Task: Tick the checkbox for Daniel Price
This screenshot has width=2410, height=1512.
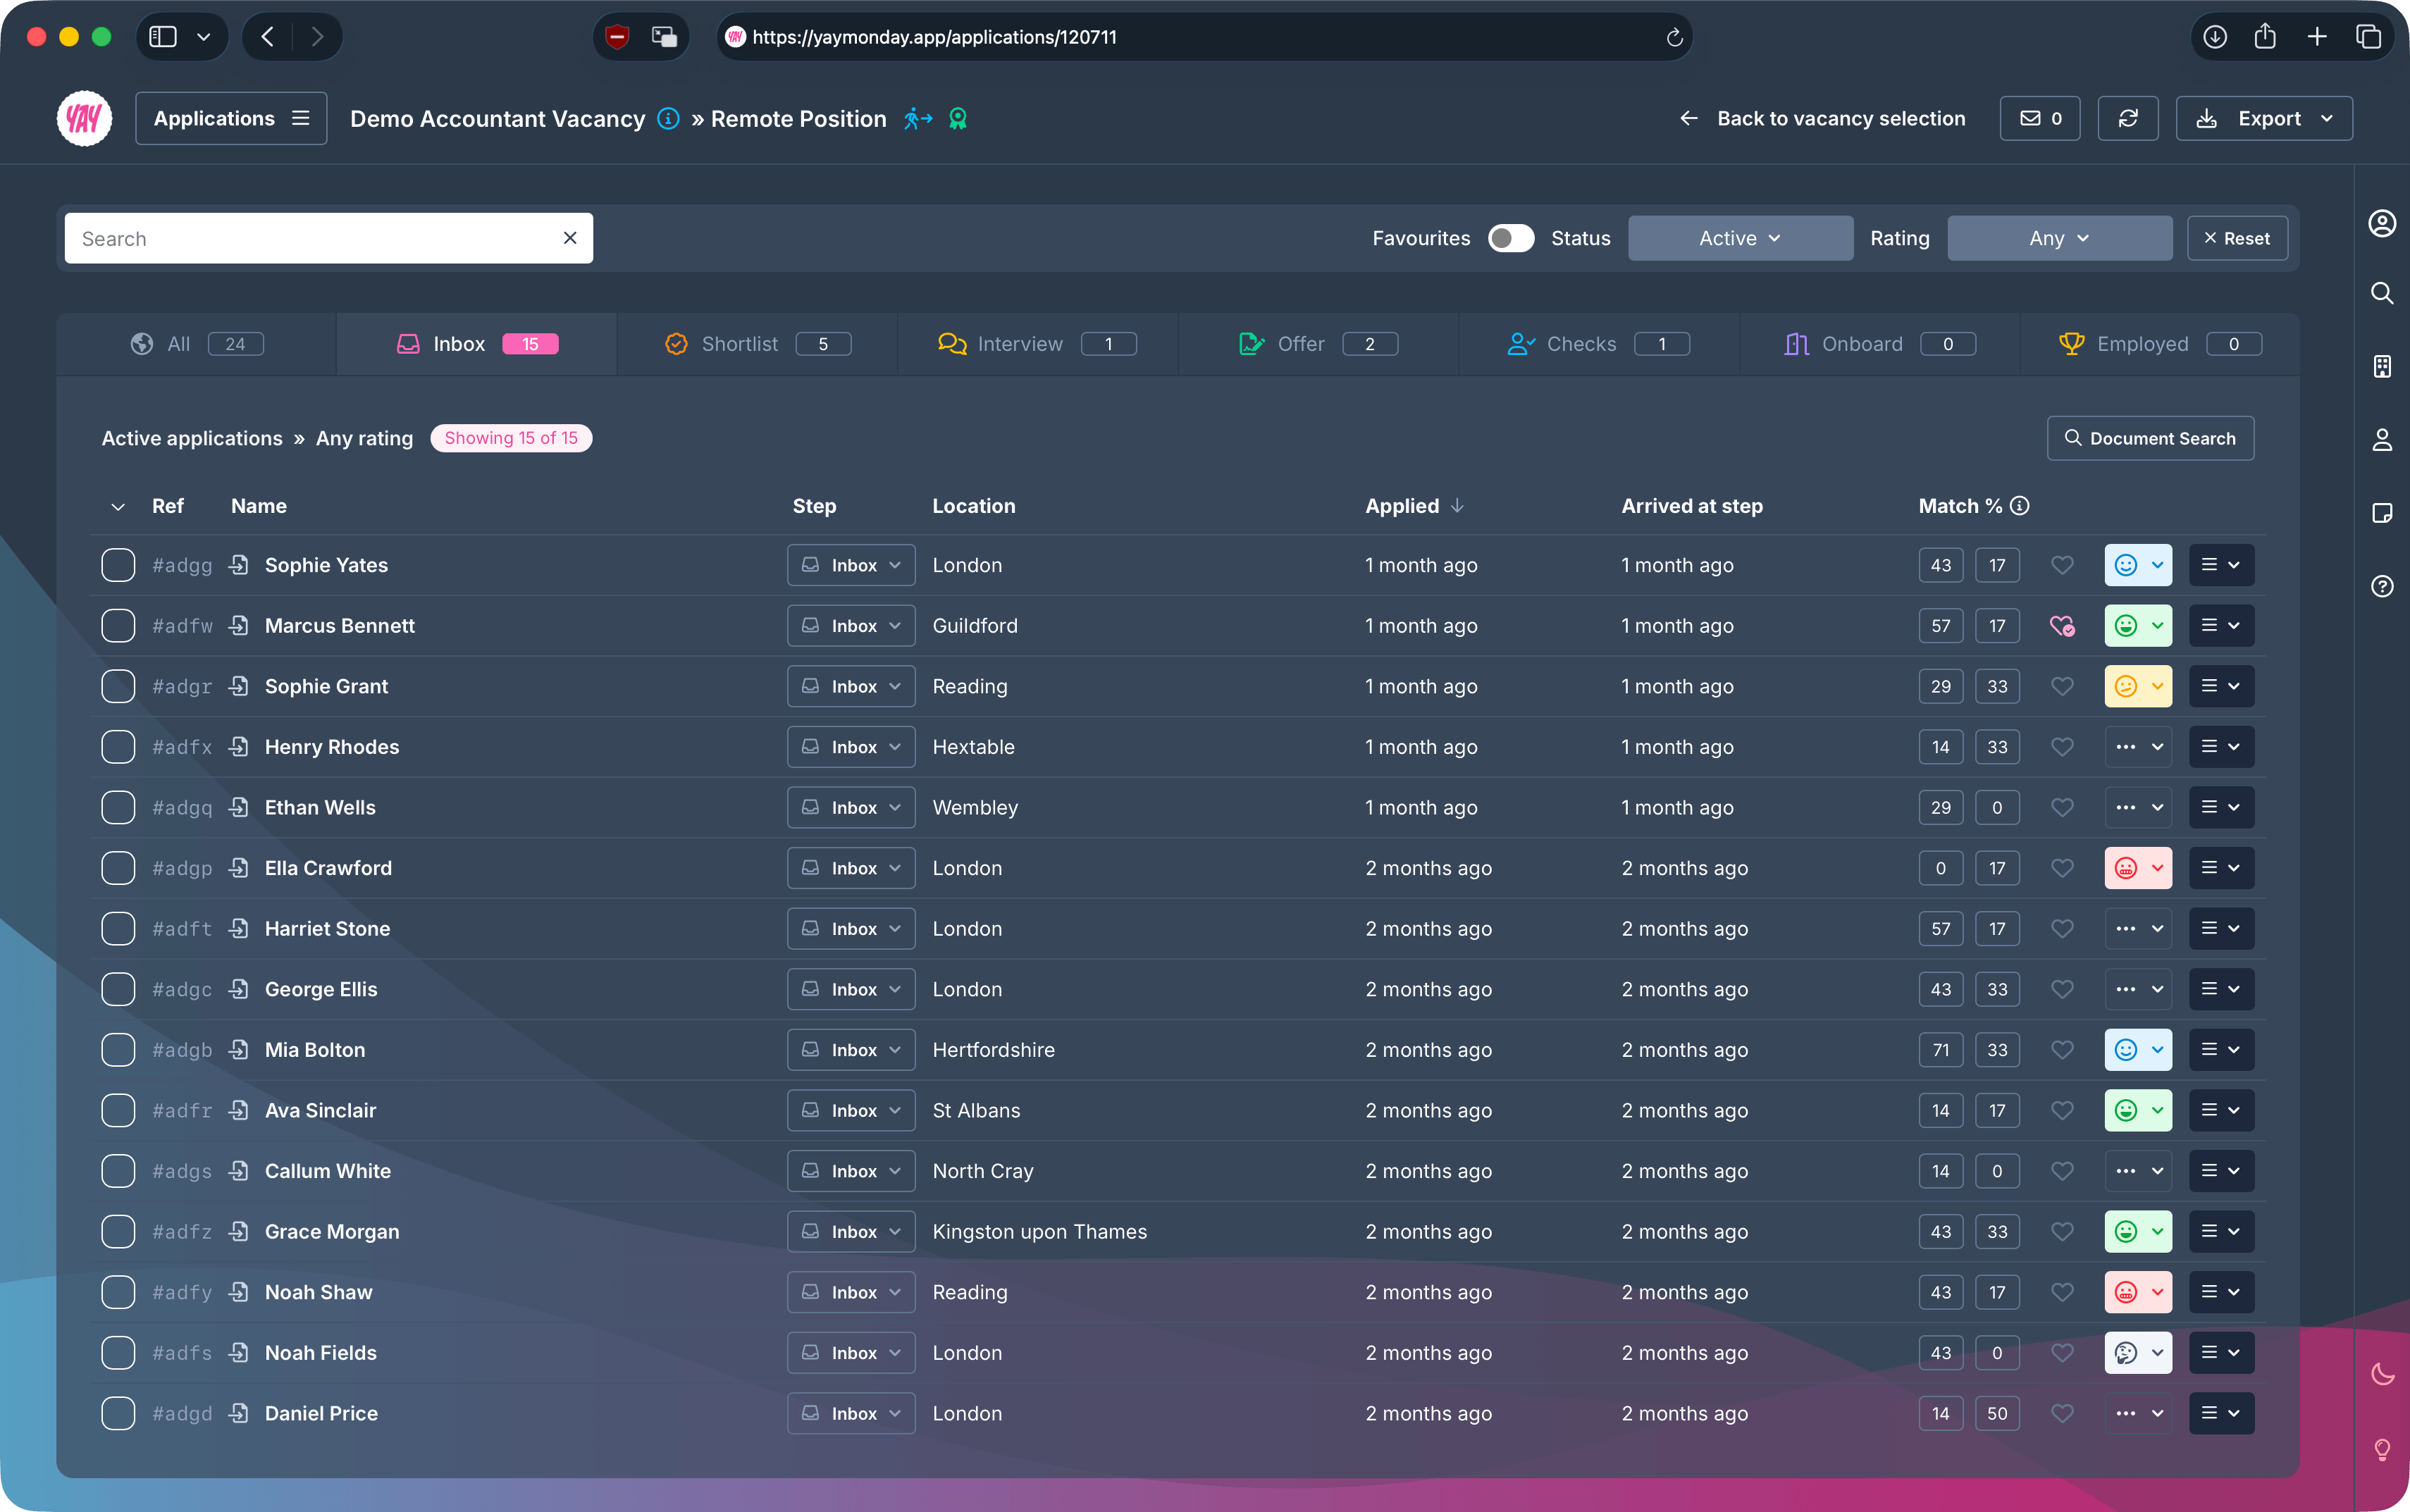Action: tap(118, 1414)
